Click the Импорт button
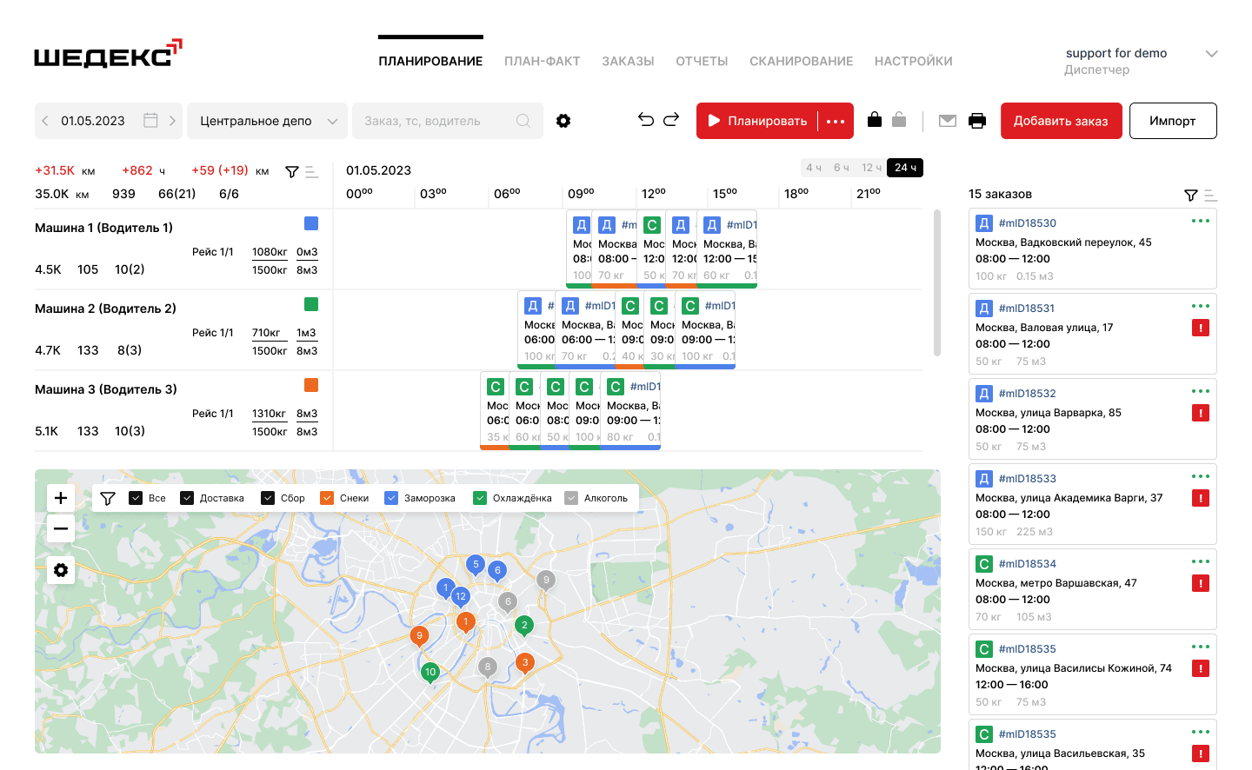 (1173, 121)
